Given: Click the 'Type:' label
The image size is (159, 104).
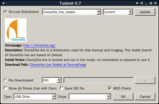Looking at the screenshot, I should 8,97.
